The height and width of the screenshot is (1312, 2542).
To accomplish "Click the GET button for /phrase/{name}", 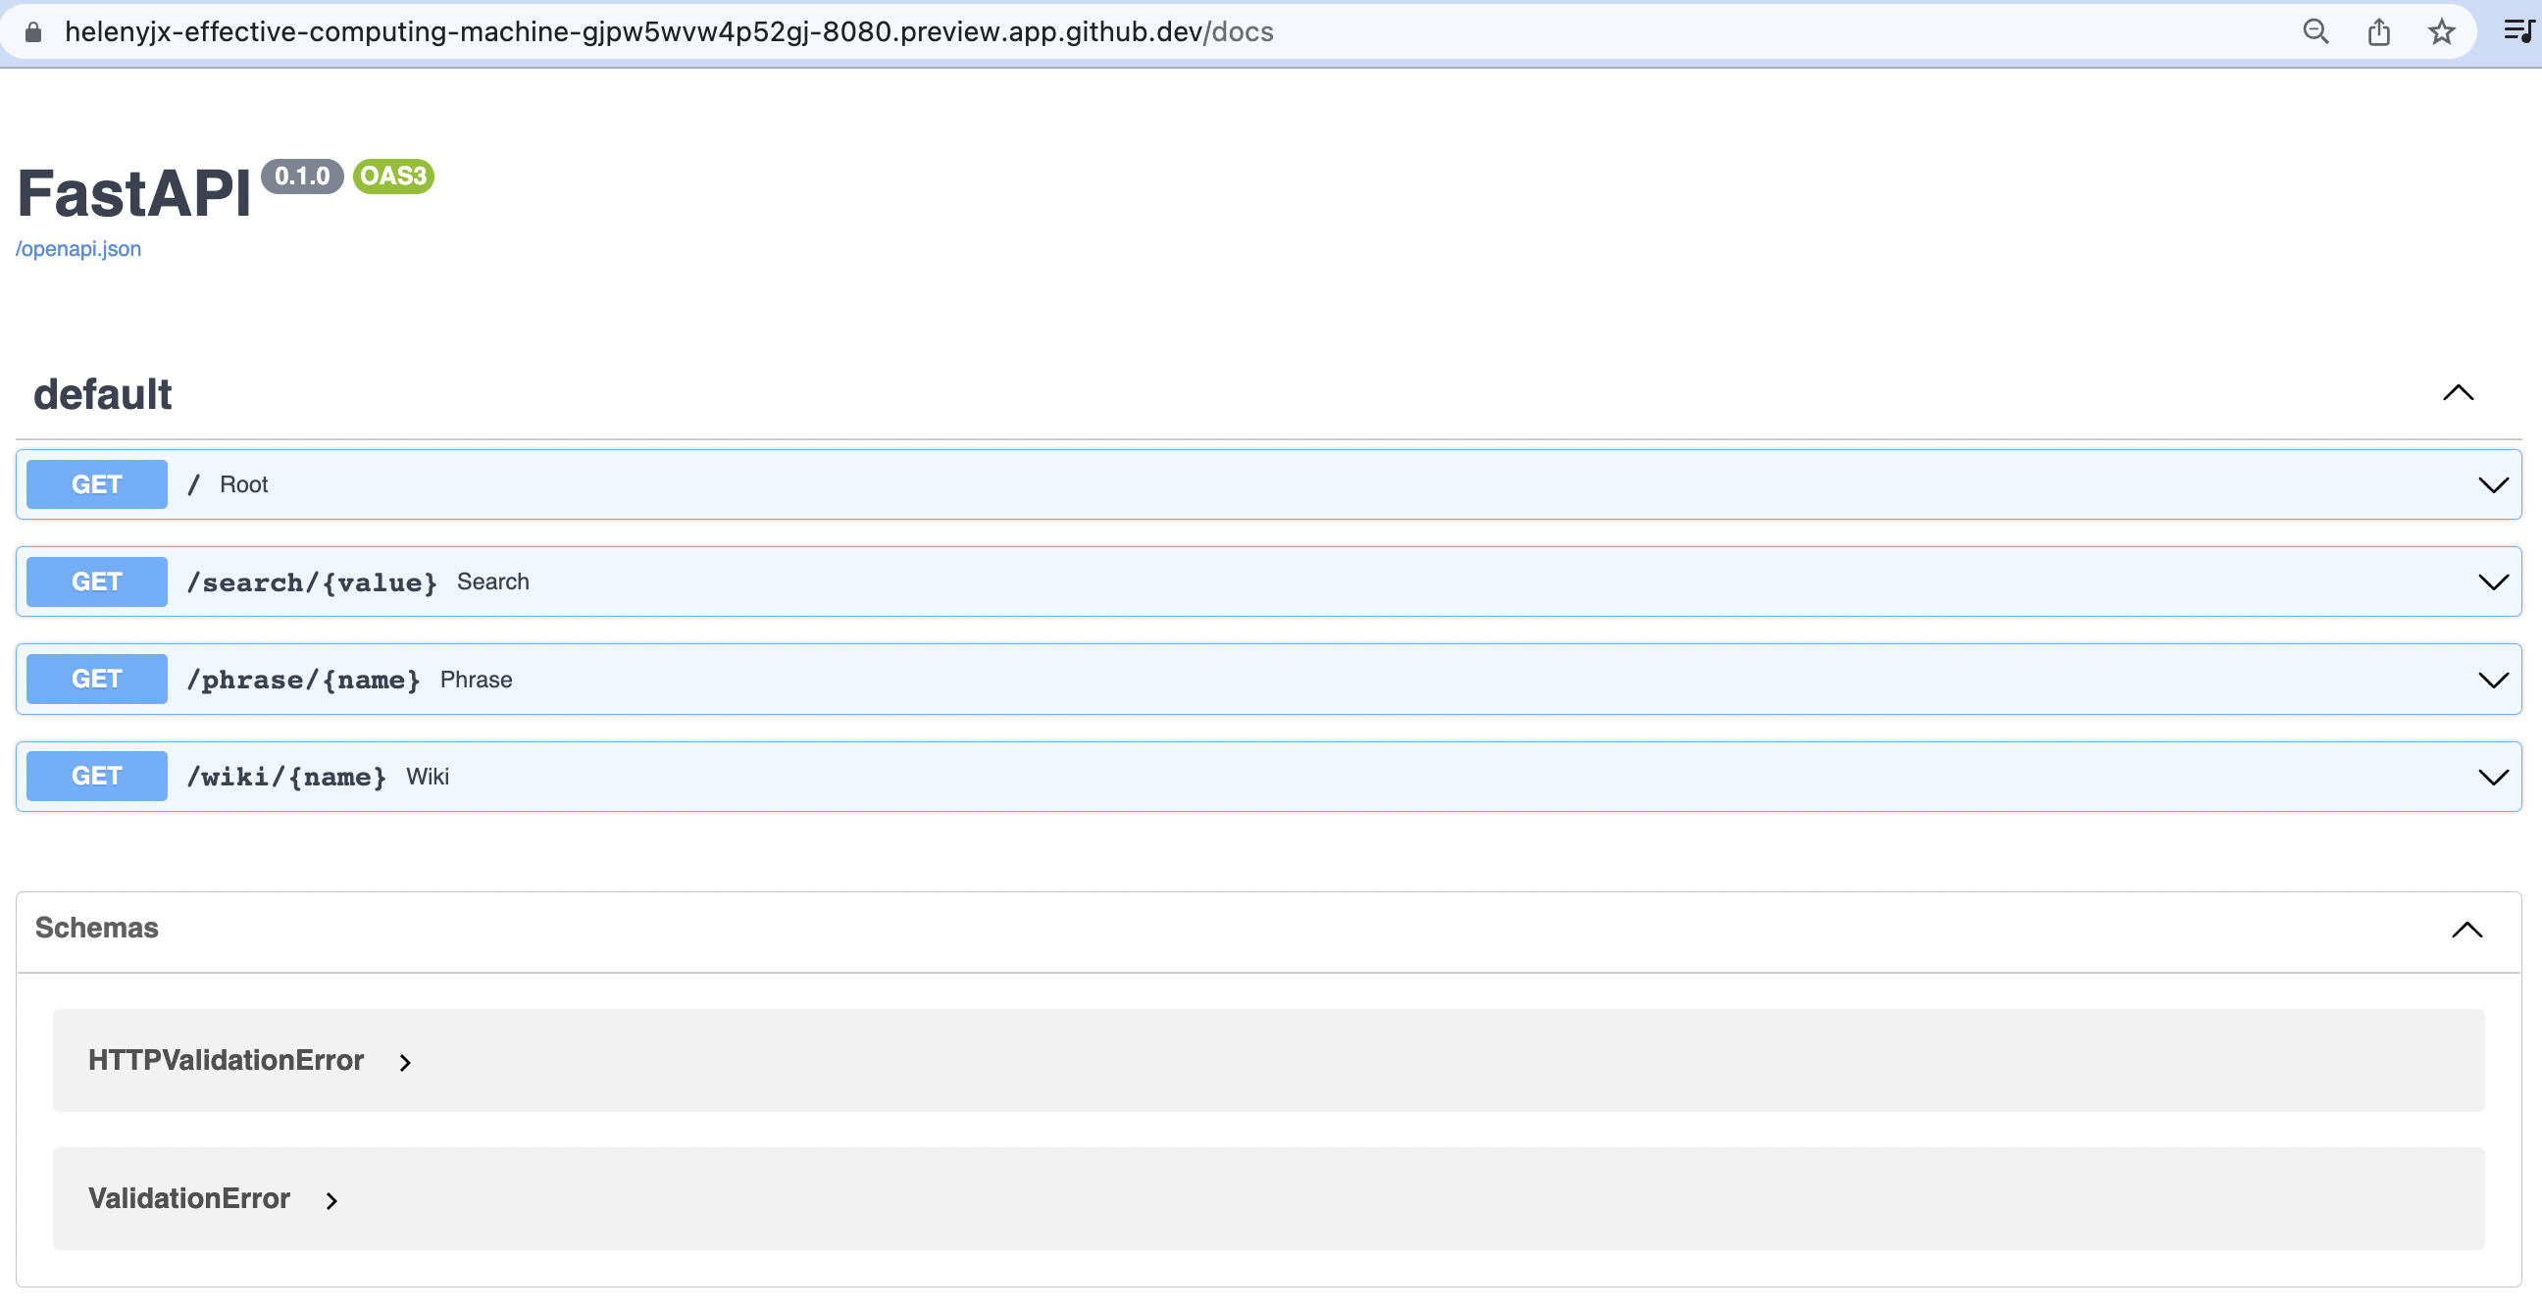I will coord(97,680).
